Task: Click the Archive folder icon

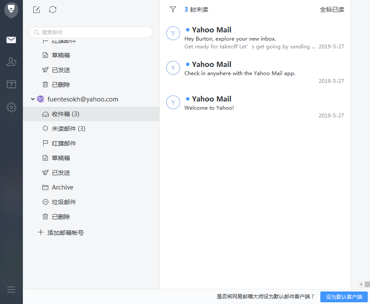Action: tap(45, 187)
